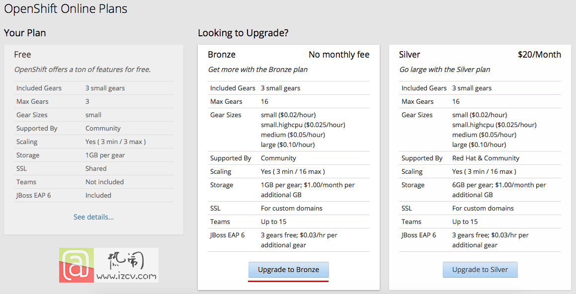The height and width of the screenshot is (294, 576).
Task: Select the 'Bronze' plan name
Action: click(222, 55)
